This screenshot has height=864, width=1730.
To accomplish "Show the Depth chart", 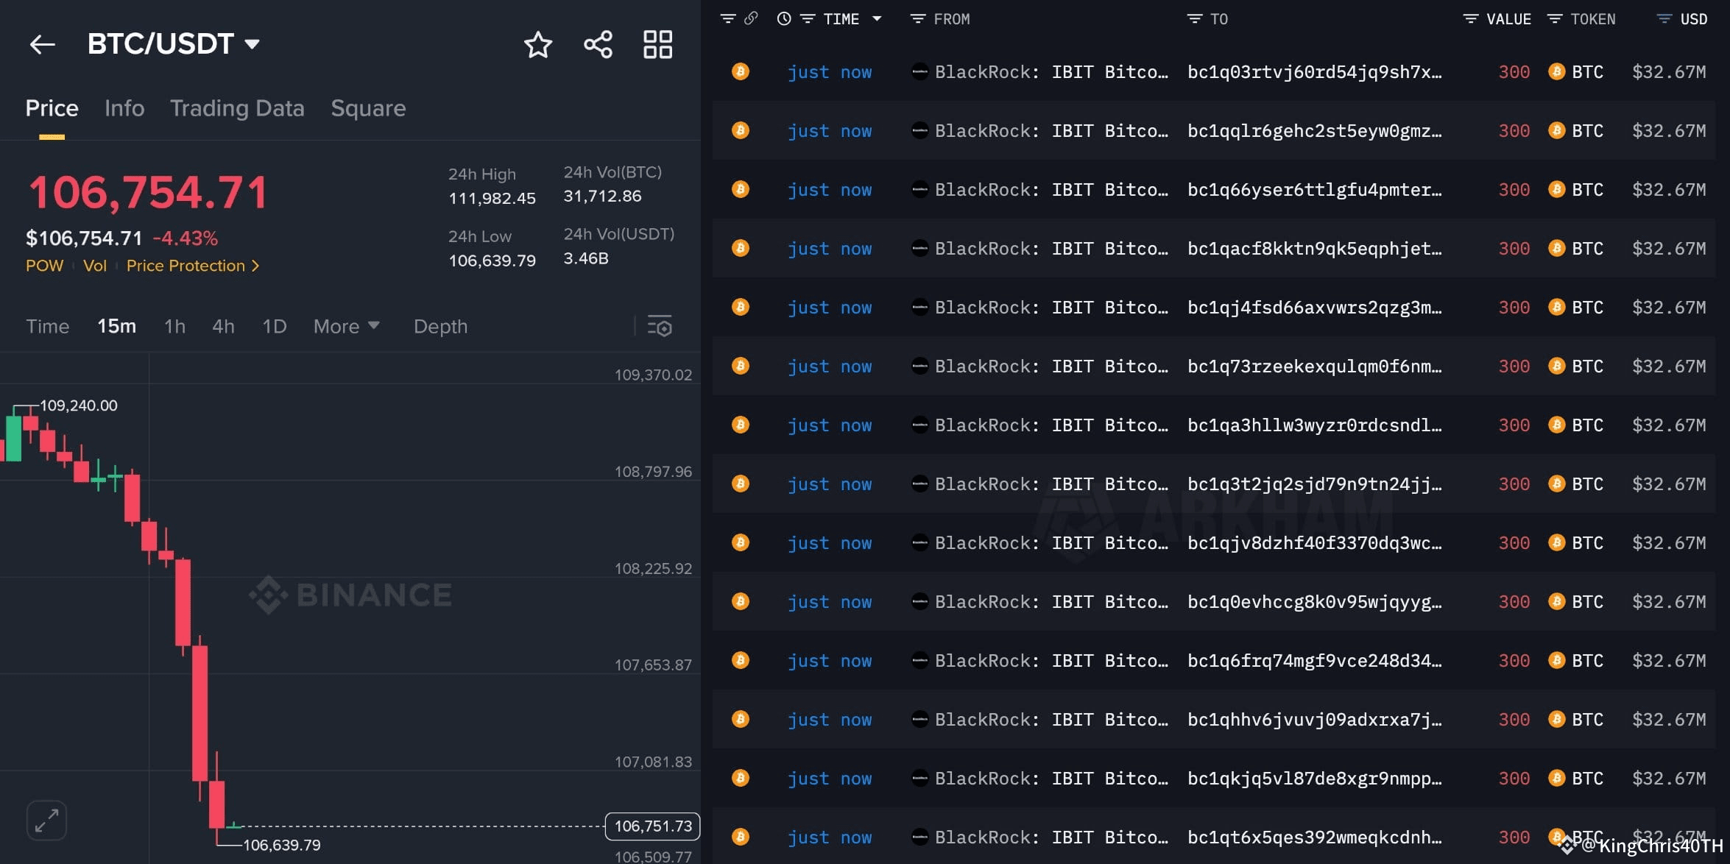I will pyautogui.click(x=440, y=326).
